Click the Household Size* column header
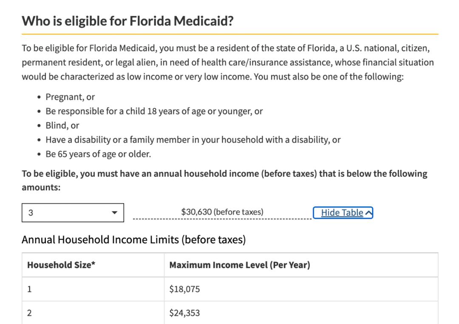Screen dimensions: 459x324 (x=61, y=265)
